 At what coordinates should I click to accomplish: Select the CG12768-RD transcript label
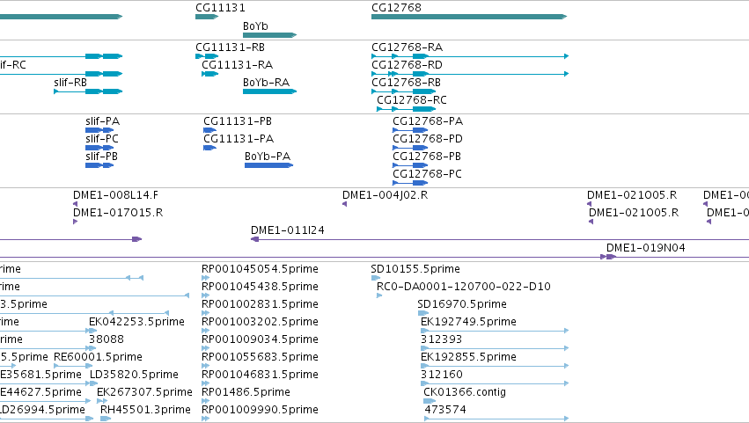[407, 65]
